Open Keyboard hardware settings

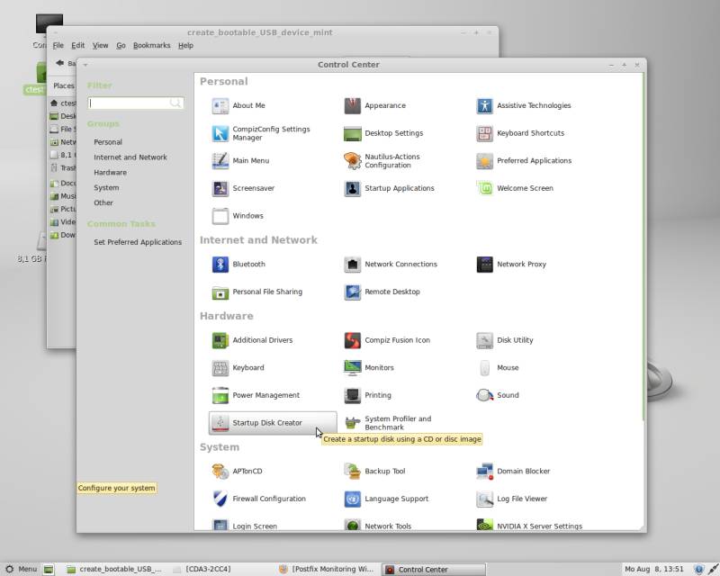238,368
